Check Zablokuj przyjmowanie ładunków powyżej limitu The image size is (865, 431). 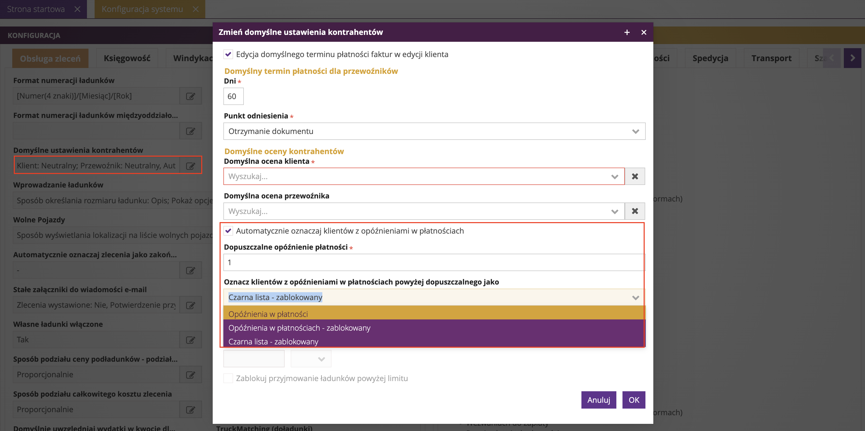[x=228, y=378]
